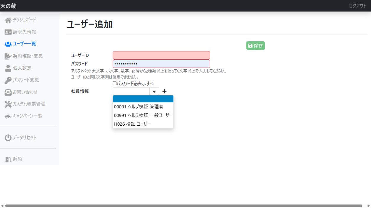Click the data reset power icon
Image resolution: width=371 pixels, height=208 pixels.
(x=8, y=138)
